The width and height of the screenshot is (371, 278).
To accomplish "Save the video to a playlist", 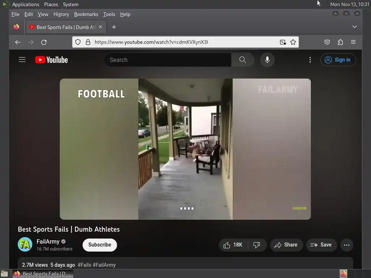I will coord(321,245).
